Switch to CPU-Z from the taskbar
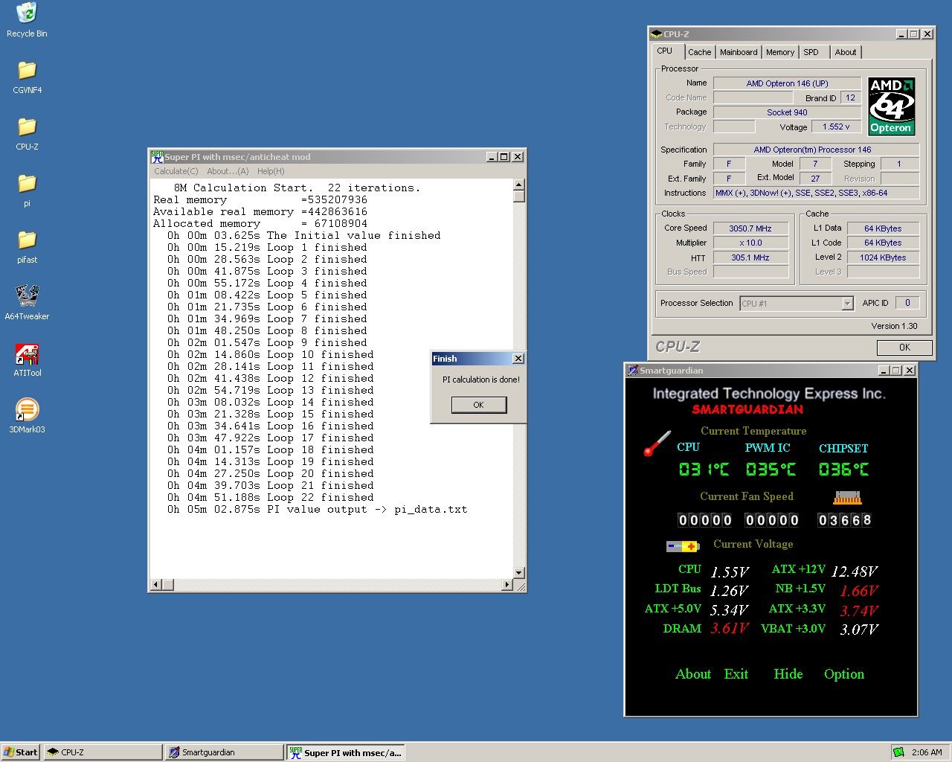Viewport: 952px width, 762px height. (x=103, y=752)
